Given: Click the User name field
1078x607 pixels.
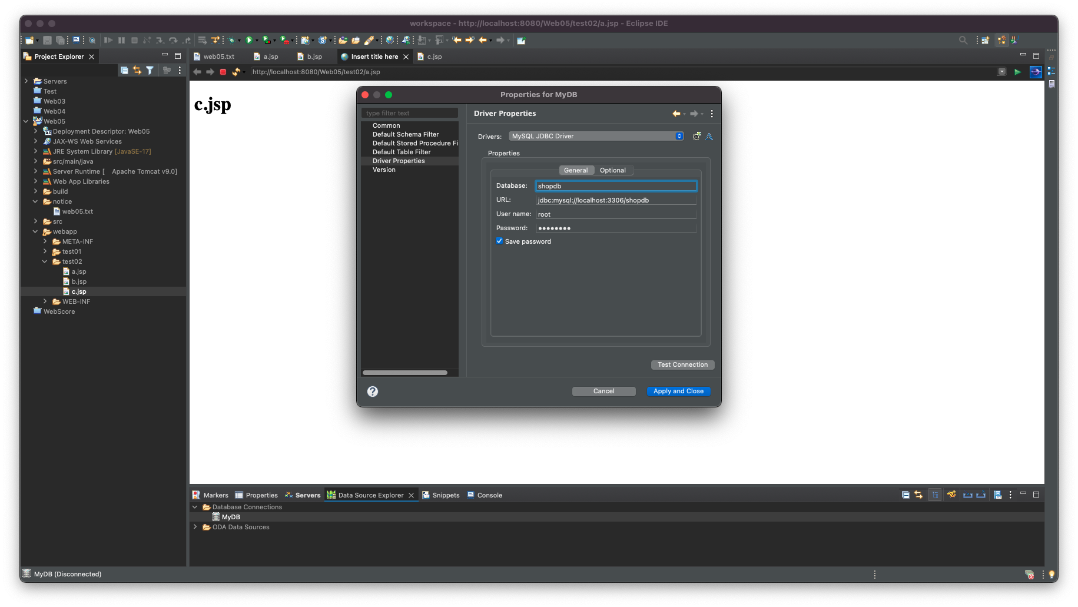Looking at the screenshot, I should 616,214.
